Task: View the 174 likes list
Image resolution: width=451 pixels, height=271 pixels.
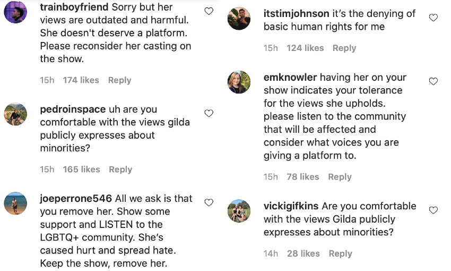Action: (x=81, y=80)
